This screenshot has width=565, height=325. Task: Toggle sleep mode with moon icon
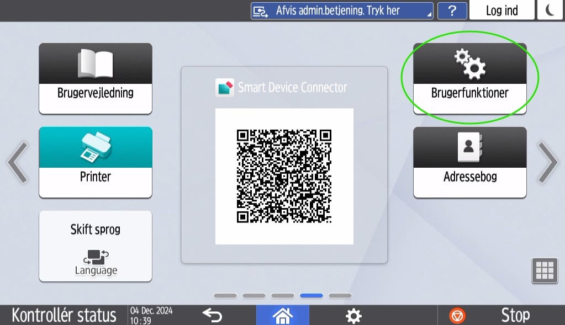point(550,10)
